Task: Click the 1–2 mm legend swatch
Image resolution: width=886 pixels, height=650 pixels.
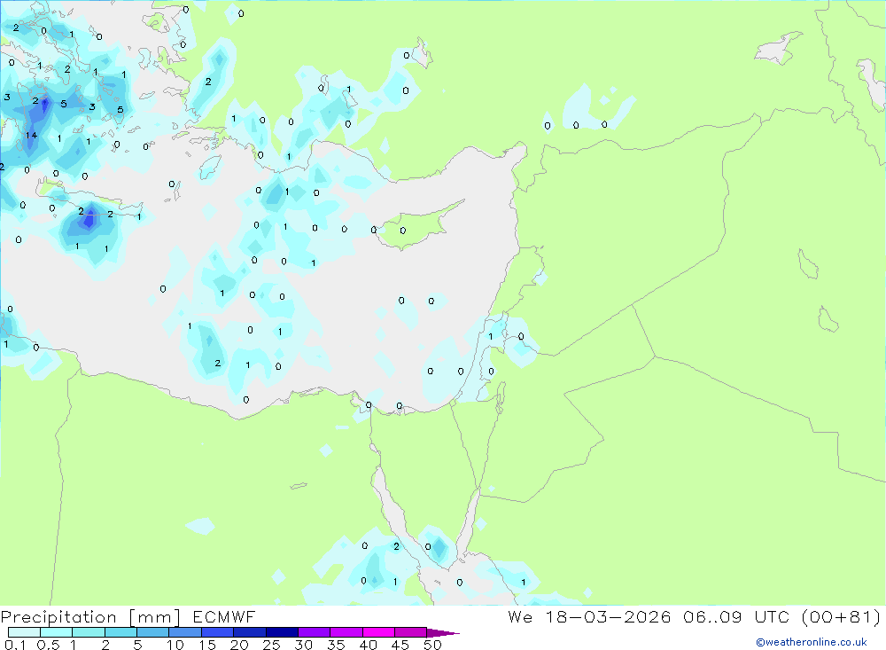Action: pos(88,632)
